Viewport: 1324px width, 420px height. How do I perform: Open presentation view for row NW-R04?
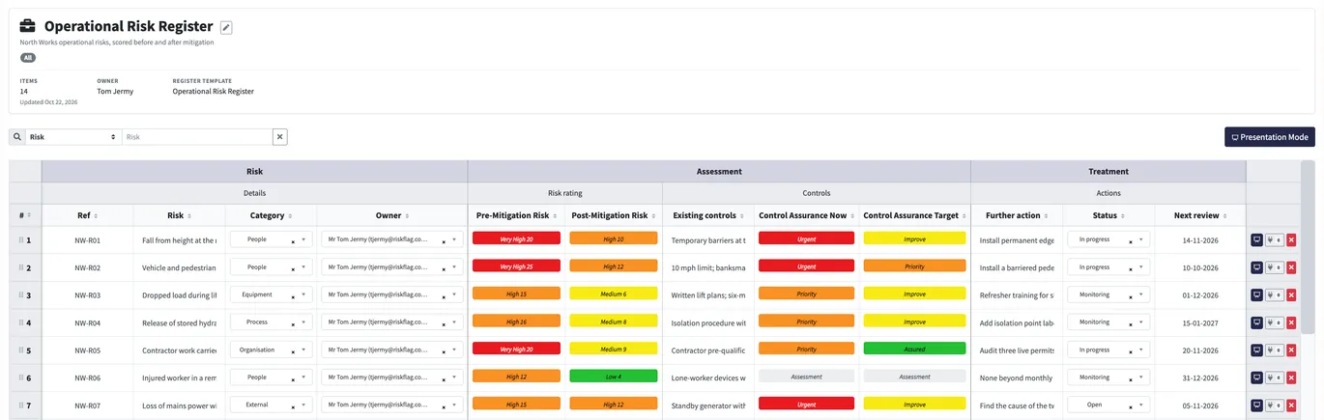(1256, 322)
